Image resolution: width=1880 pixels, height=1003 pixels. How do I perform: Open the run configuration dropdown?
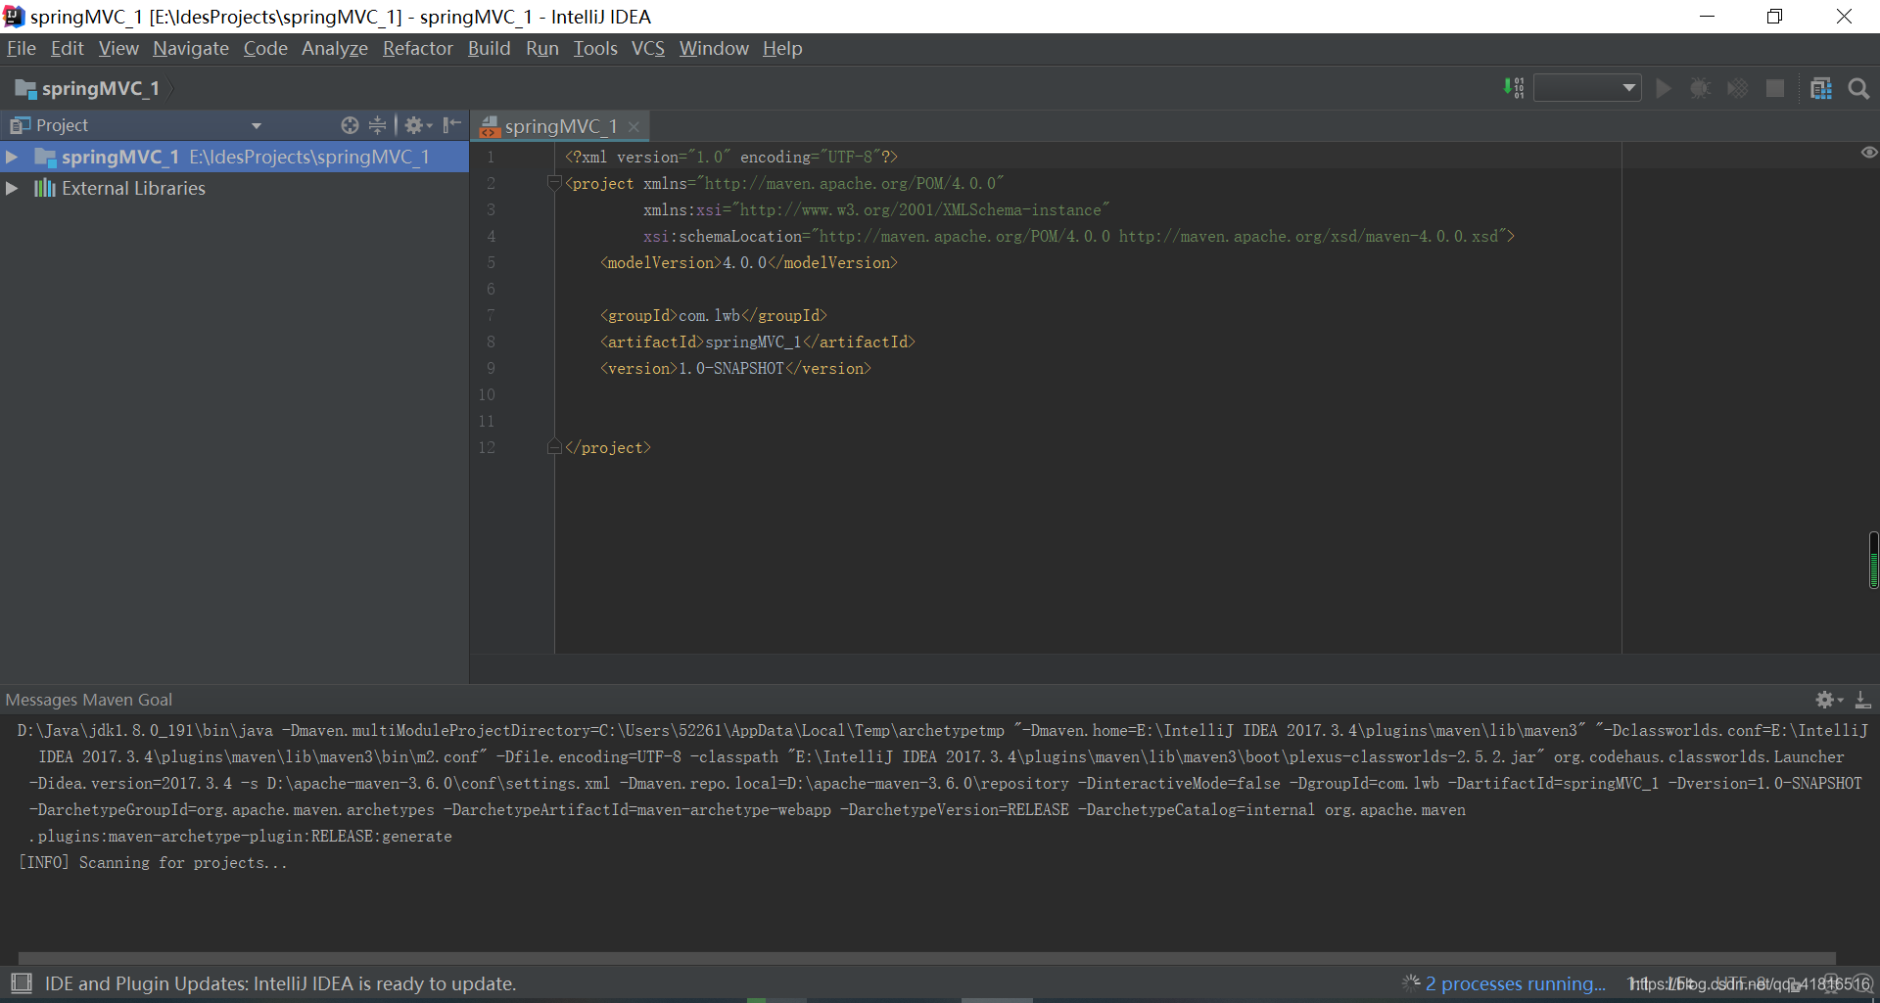pyautogui.click(x=1587, y=88)
